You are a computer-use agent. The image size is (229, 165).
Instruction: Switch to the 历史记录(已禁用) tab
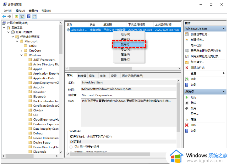click(x=133, y=76)
